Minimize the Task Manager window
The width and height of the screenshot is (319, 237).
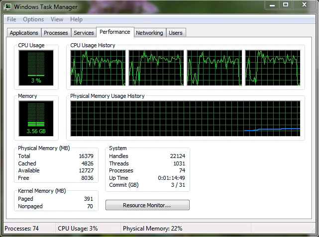pos(272,5)
